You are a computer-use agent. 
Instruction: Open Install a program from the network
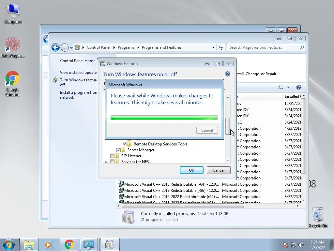coord(78,95)
